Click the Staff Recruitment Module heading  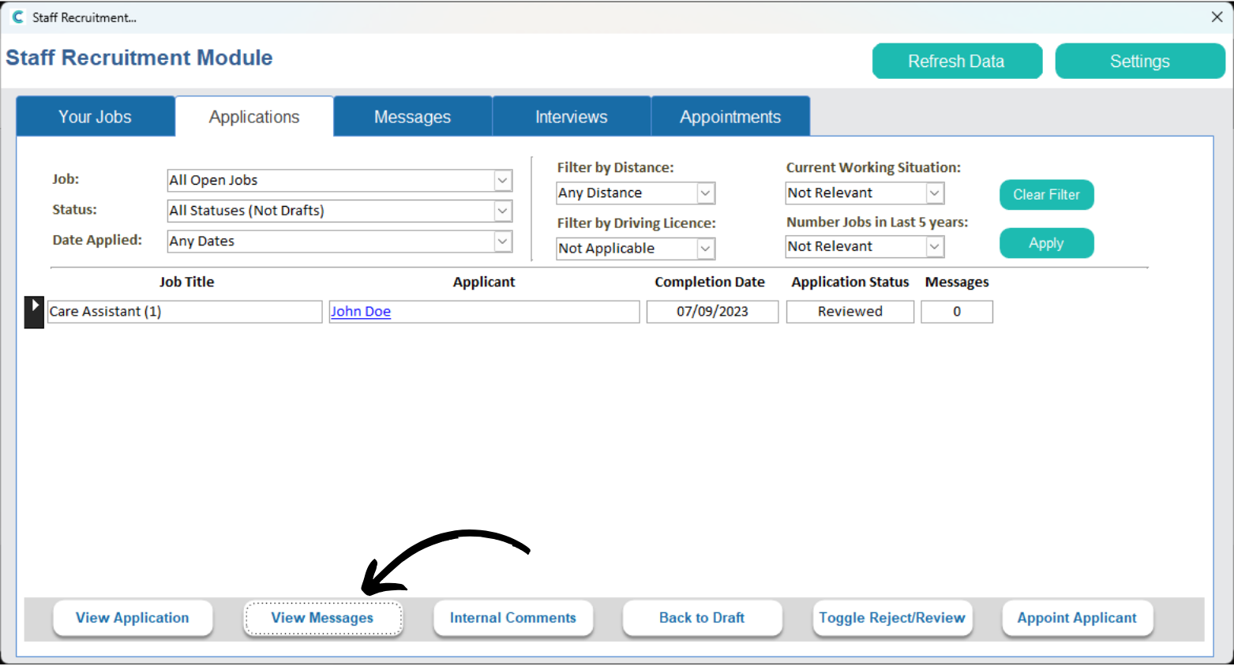click(x=139, y=58)
